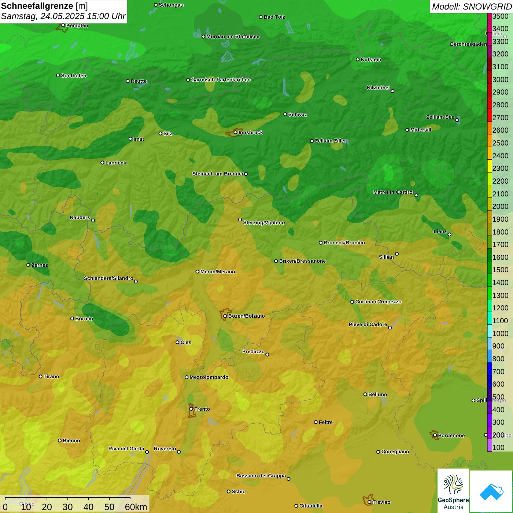The image size is (513, 513).
Task: Click the 'Brixen/Bressanone' label
Action: tap(302, 261)
